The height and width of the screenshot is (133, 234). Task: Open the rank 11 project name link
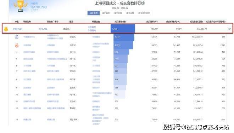tap(29, 102)
